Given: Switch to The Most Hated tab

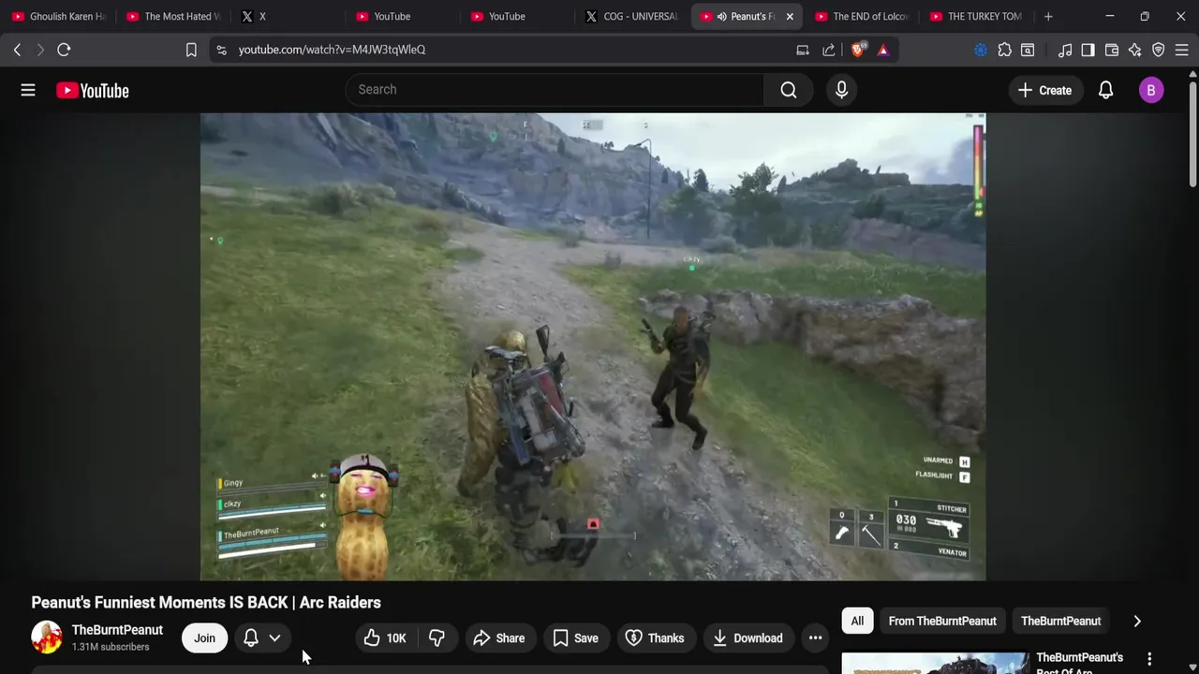Looking at the screenshot, I should [173, 16].
